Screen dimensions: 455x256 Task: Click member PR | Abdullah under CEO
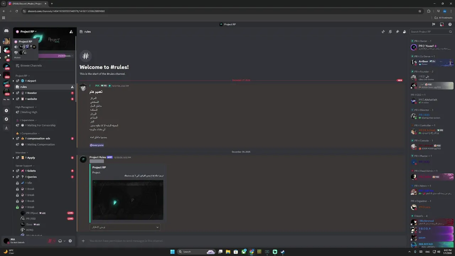point(432,101)
